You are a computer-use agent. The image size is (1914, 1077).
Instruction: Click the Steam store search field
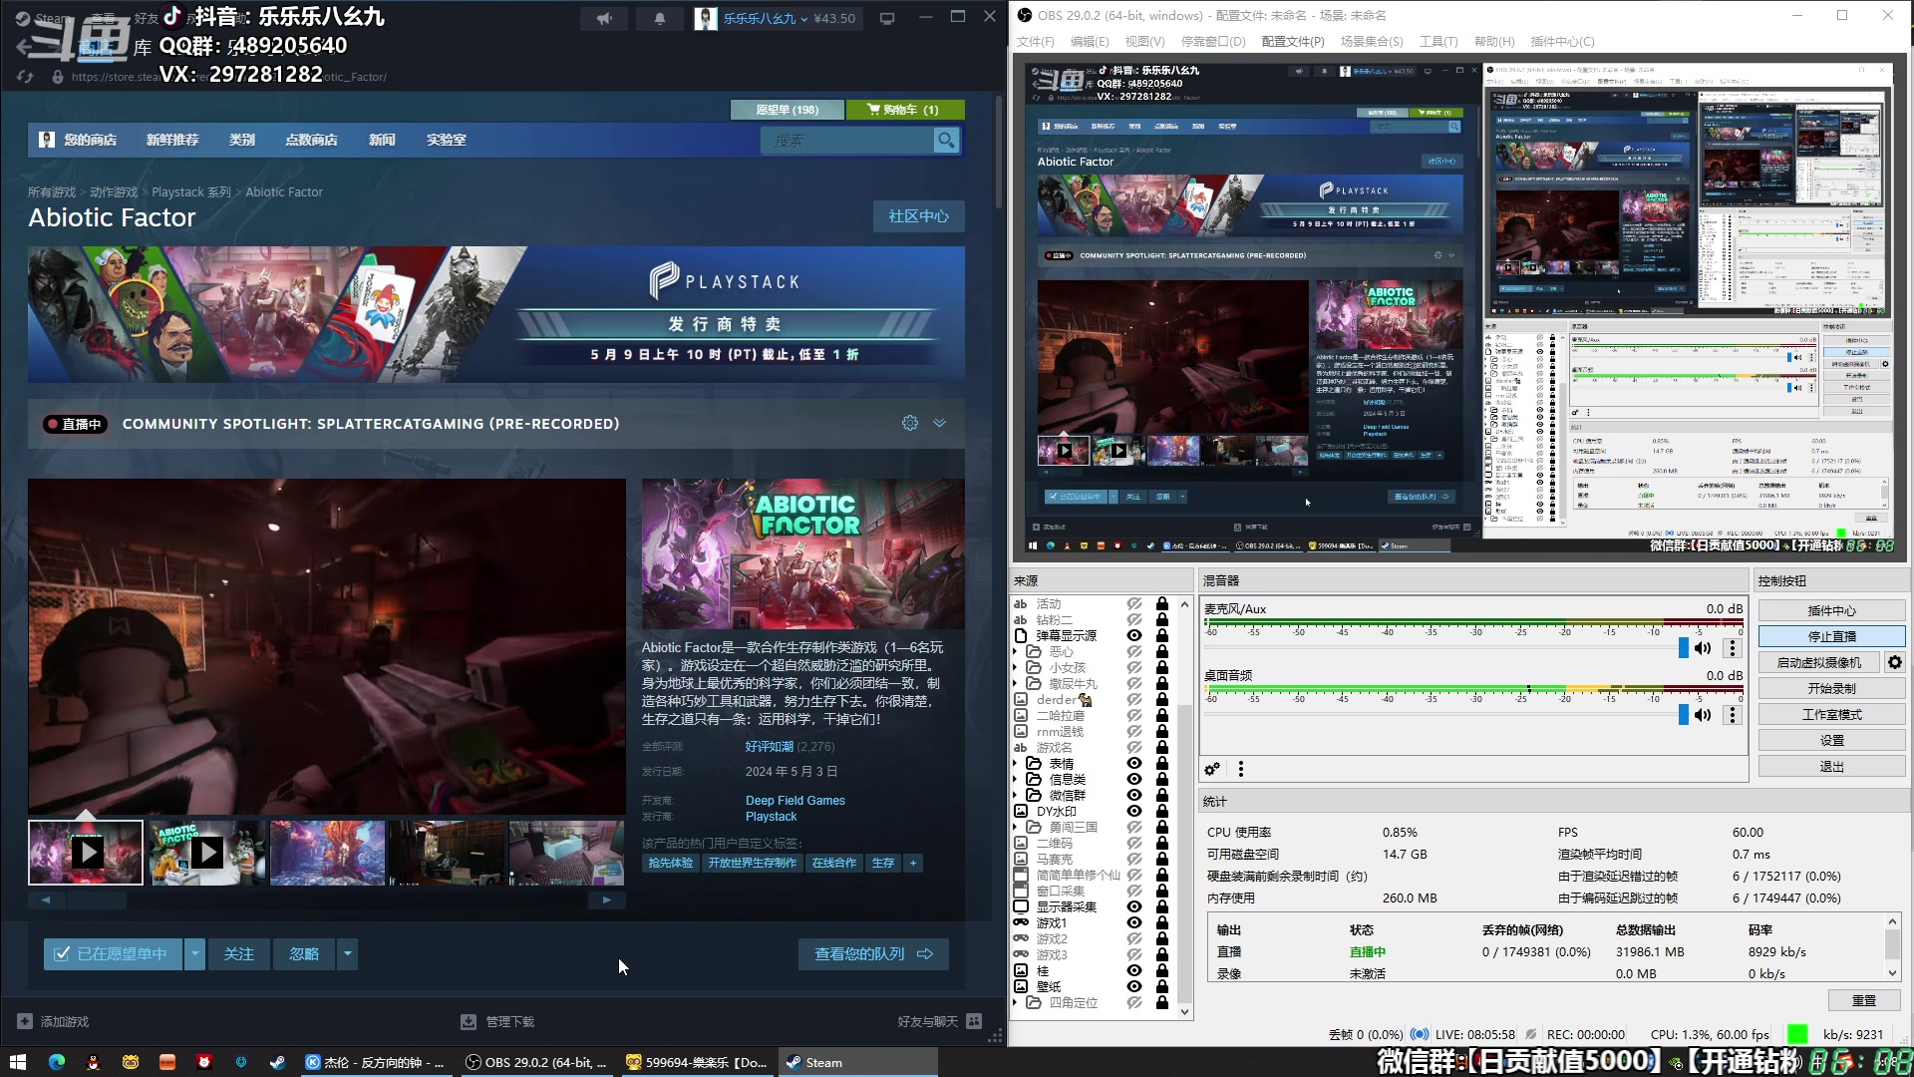[x=847, y=141]
